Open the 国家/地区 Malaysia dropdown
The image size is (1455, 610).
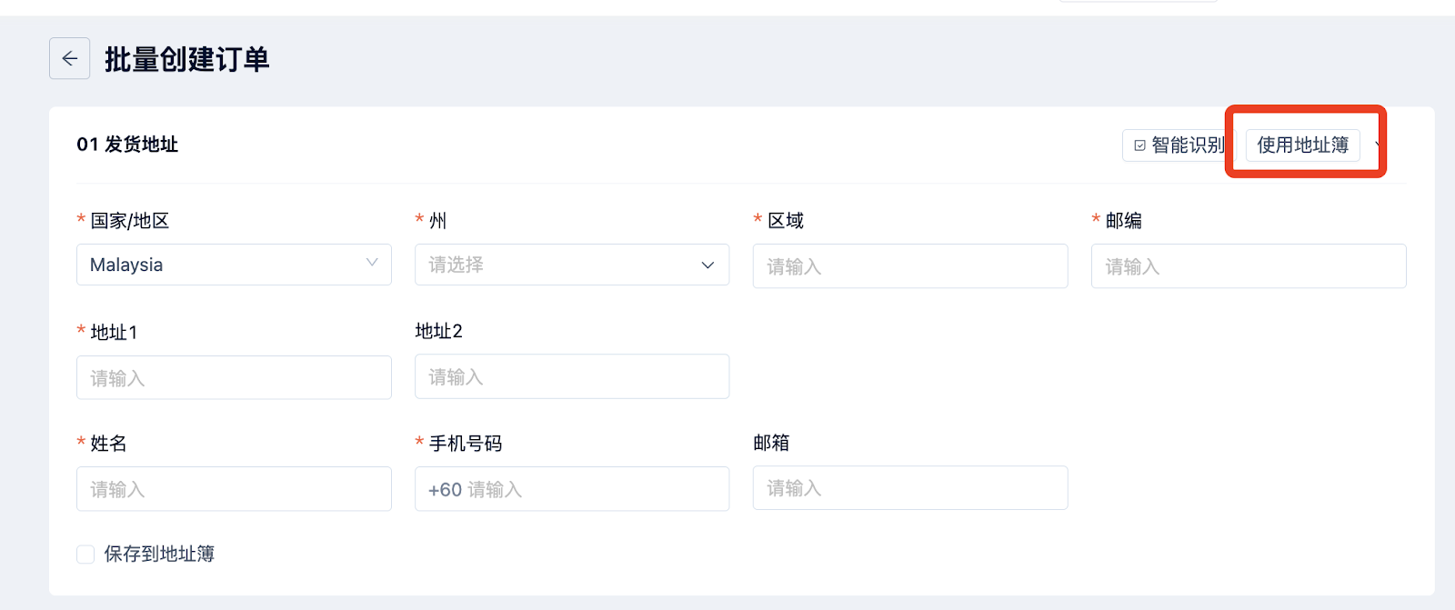click(x=234, y=265)
